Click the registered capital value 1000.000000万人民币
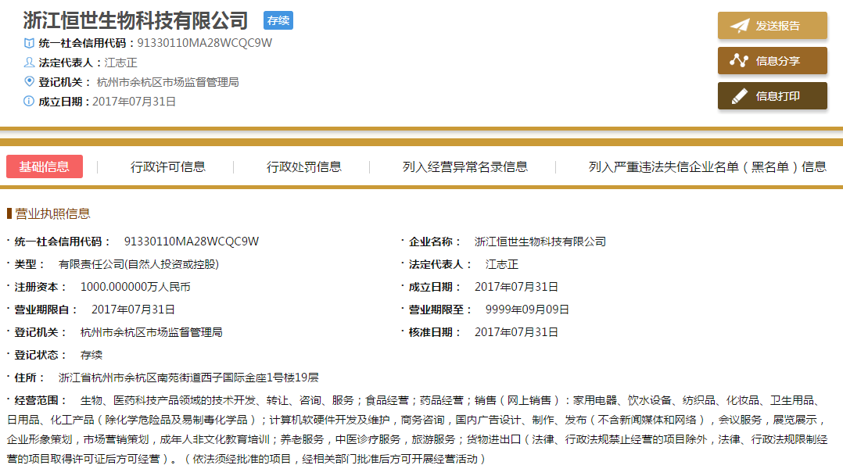 (135, 287)
